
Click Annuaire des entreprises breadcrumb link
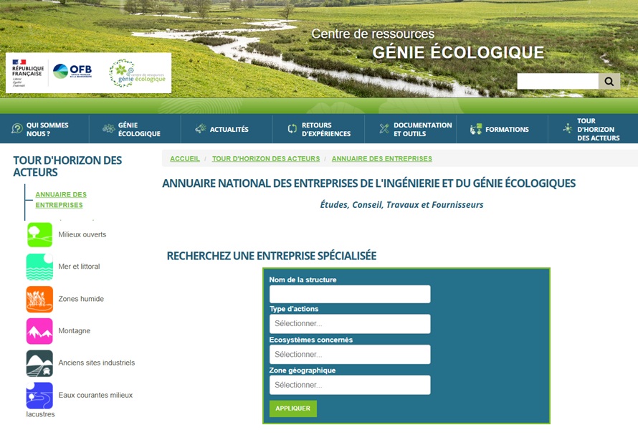pos(381,158)
